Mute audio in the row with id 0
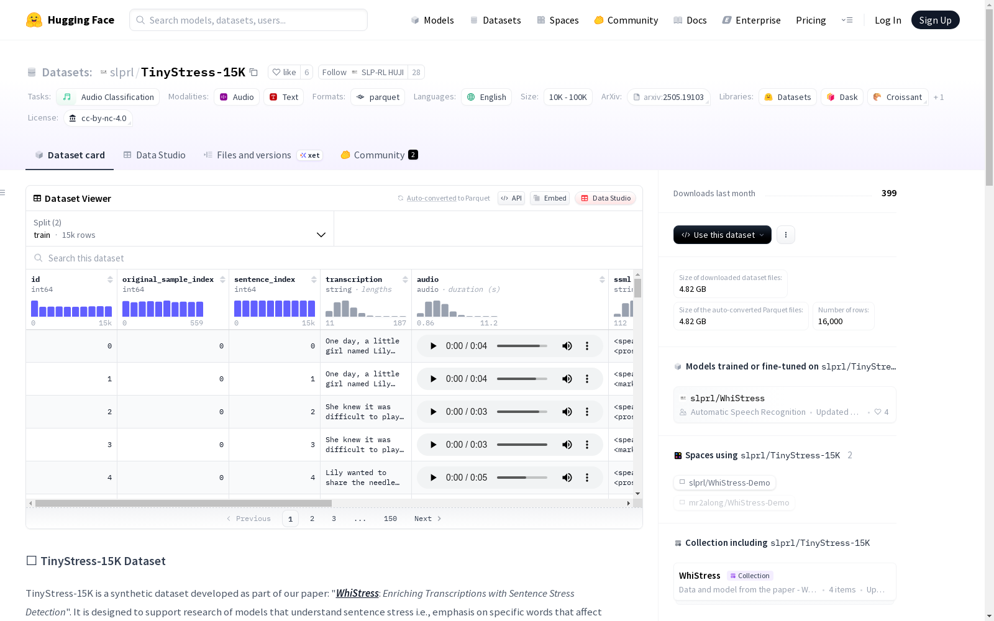The height and width of the screenshot is (621, 994). click(x=567, y=346)
